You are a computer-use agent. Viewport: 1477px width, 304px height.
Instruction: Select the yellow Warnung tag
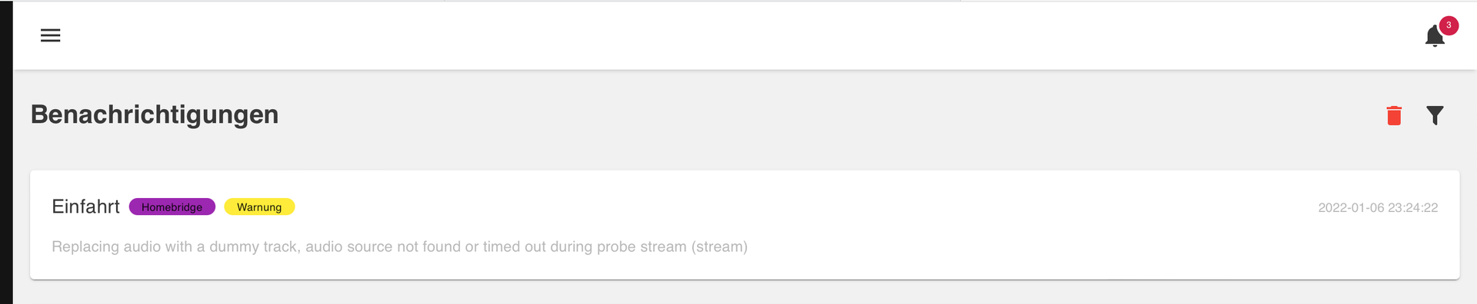click(x=259, y=207)
